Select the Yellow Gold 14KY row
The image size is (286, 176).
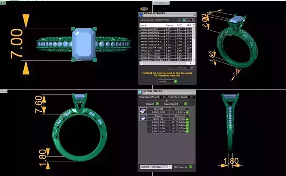click(166, 35)
